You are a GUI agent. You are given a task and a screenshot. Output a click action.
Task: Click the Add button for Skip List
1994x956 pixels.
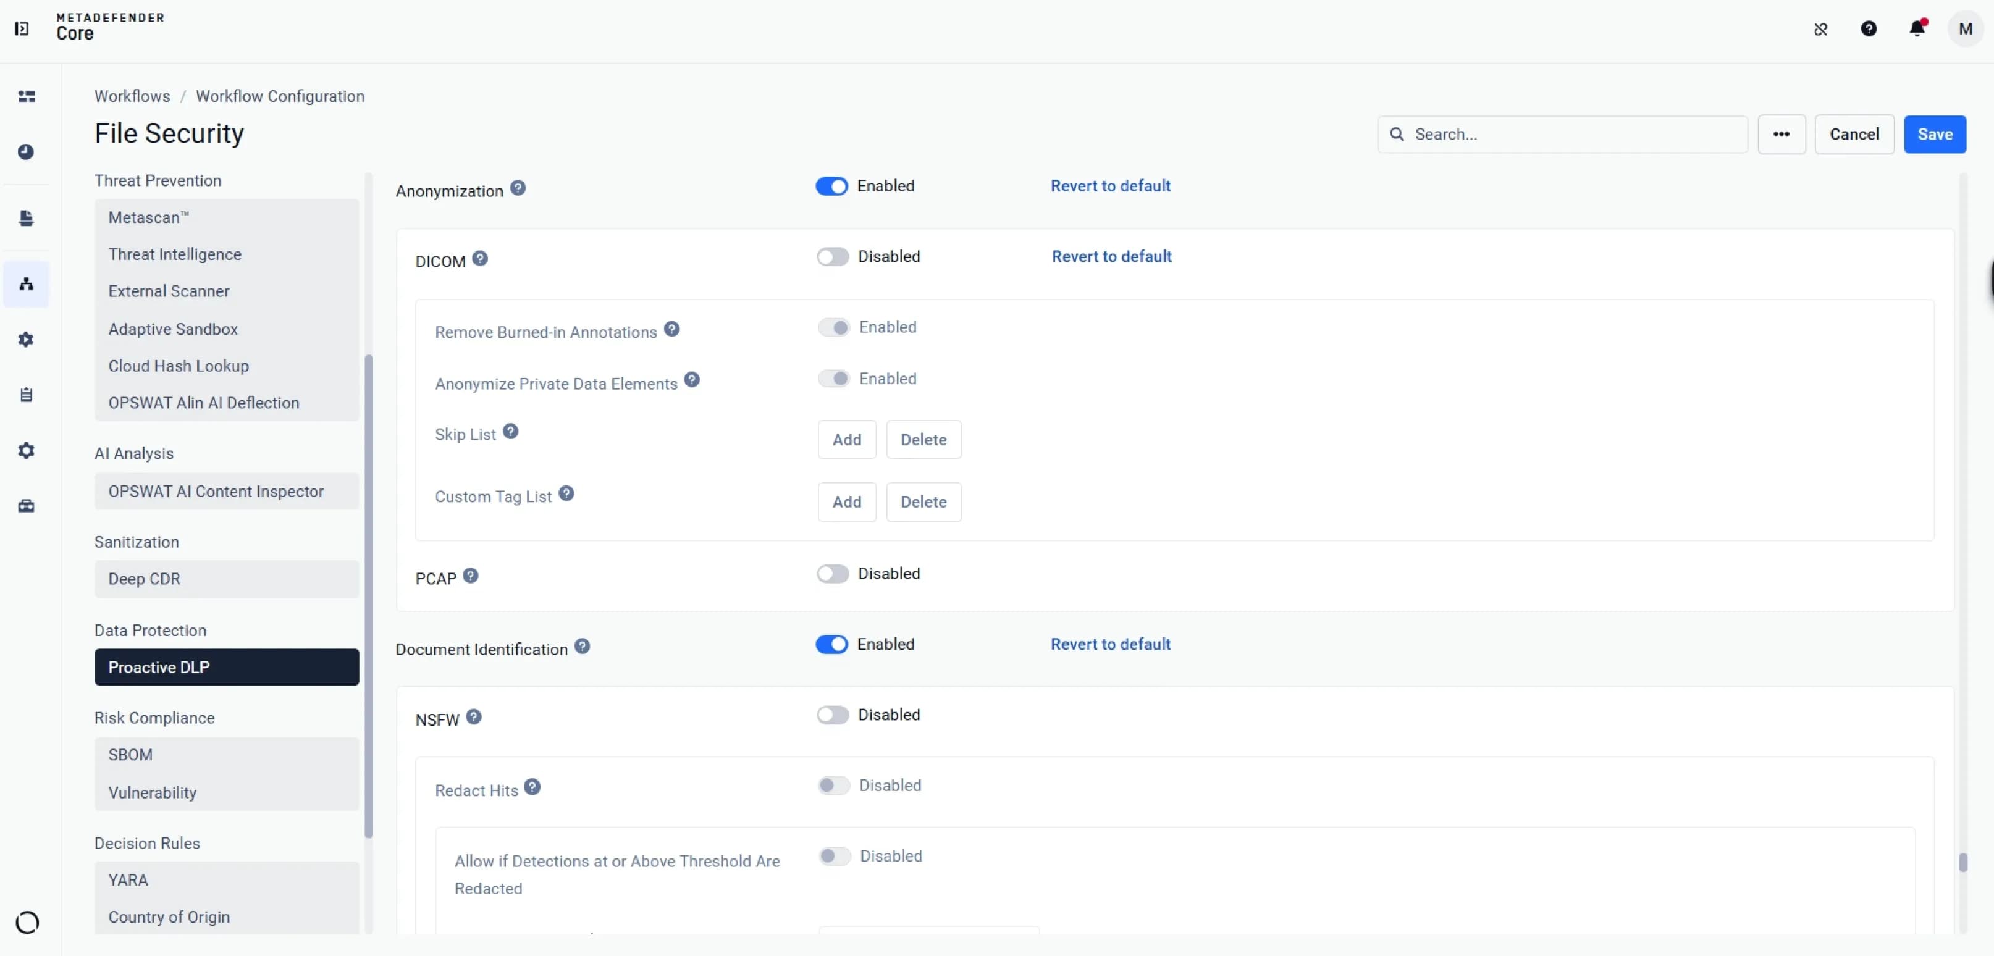(x=847, y=440)
